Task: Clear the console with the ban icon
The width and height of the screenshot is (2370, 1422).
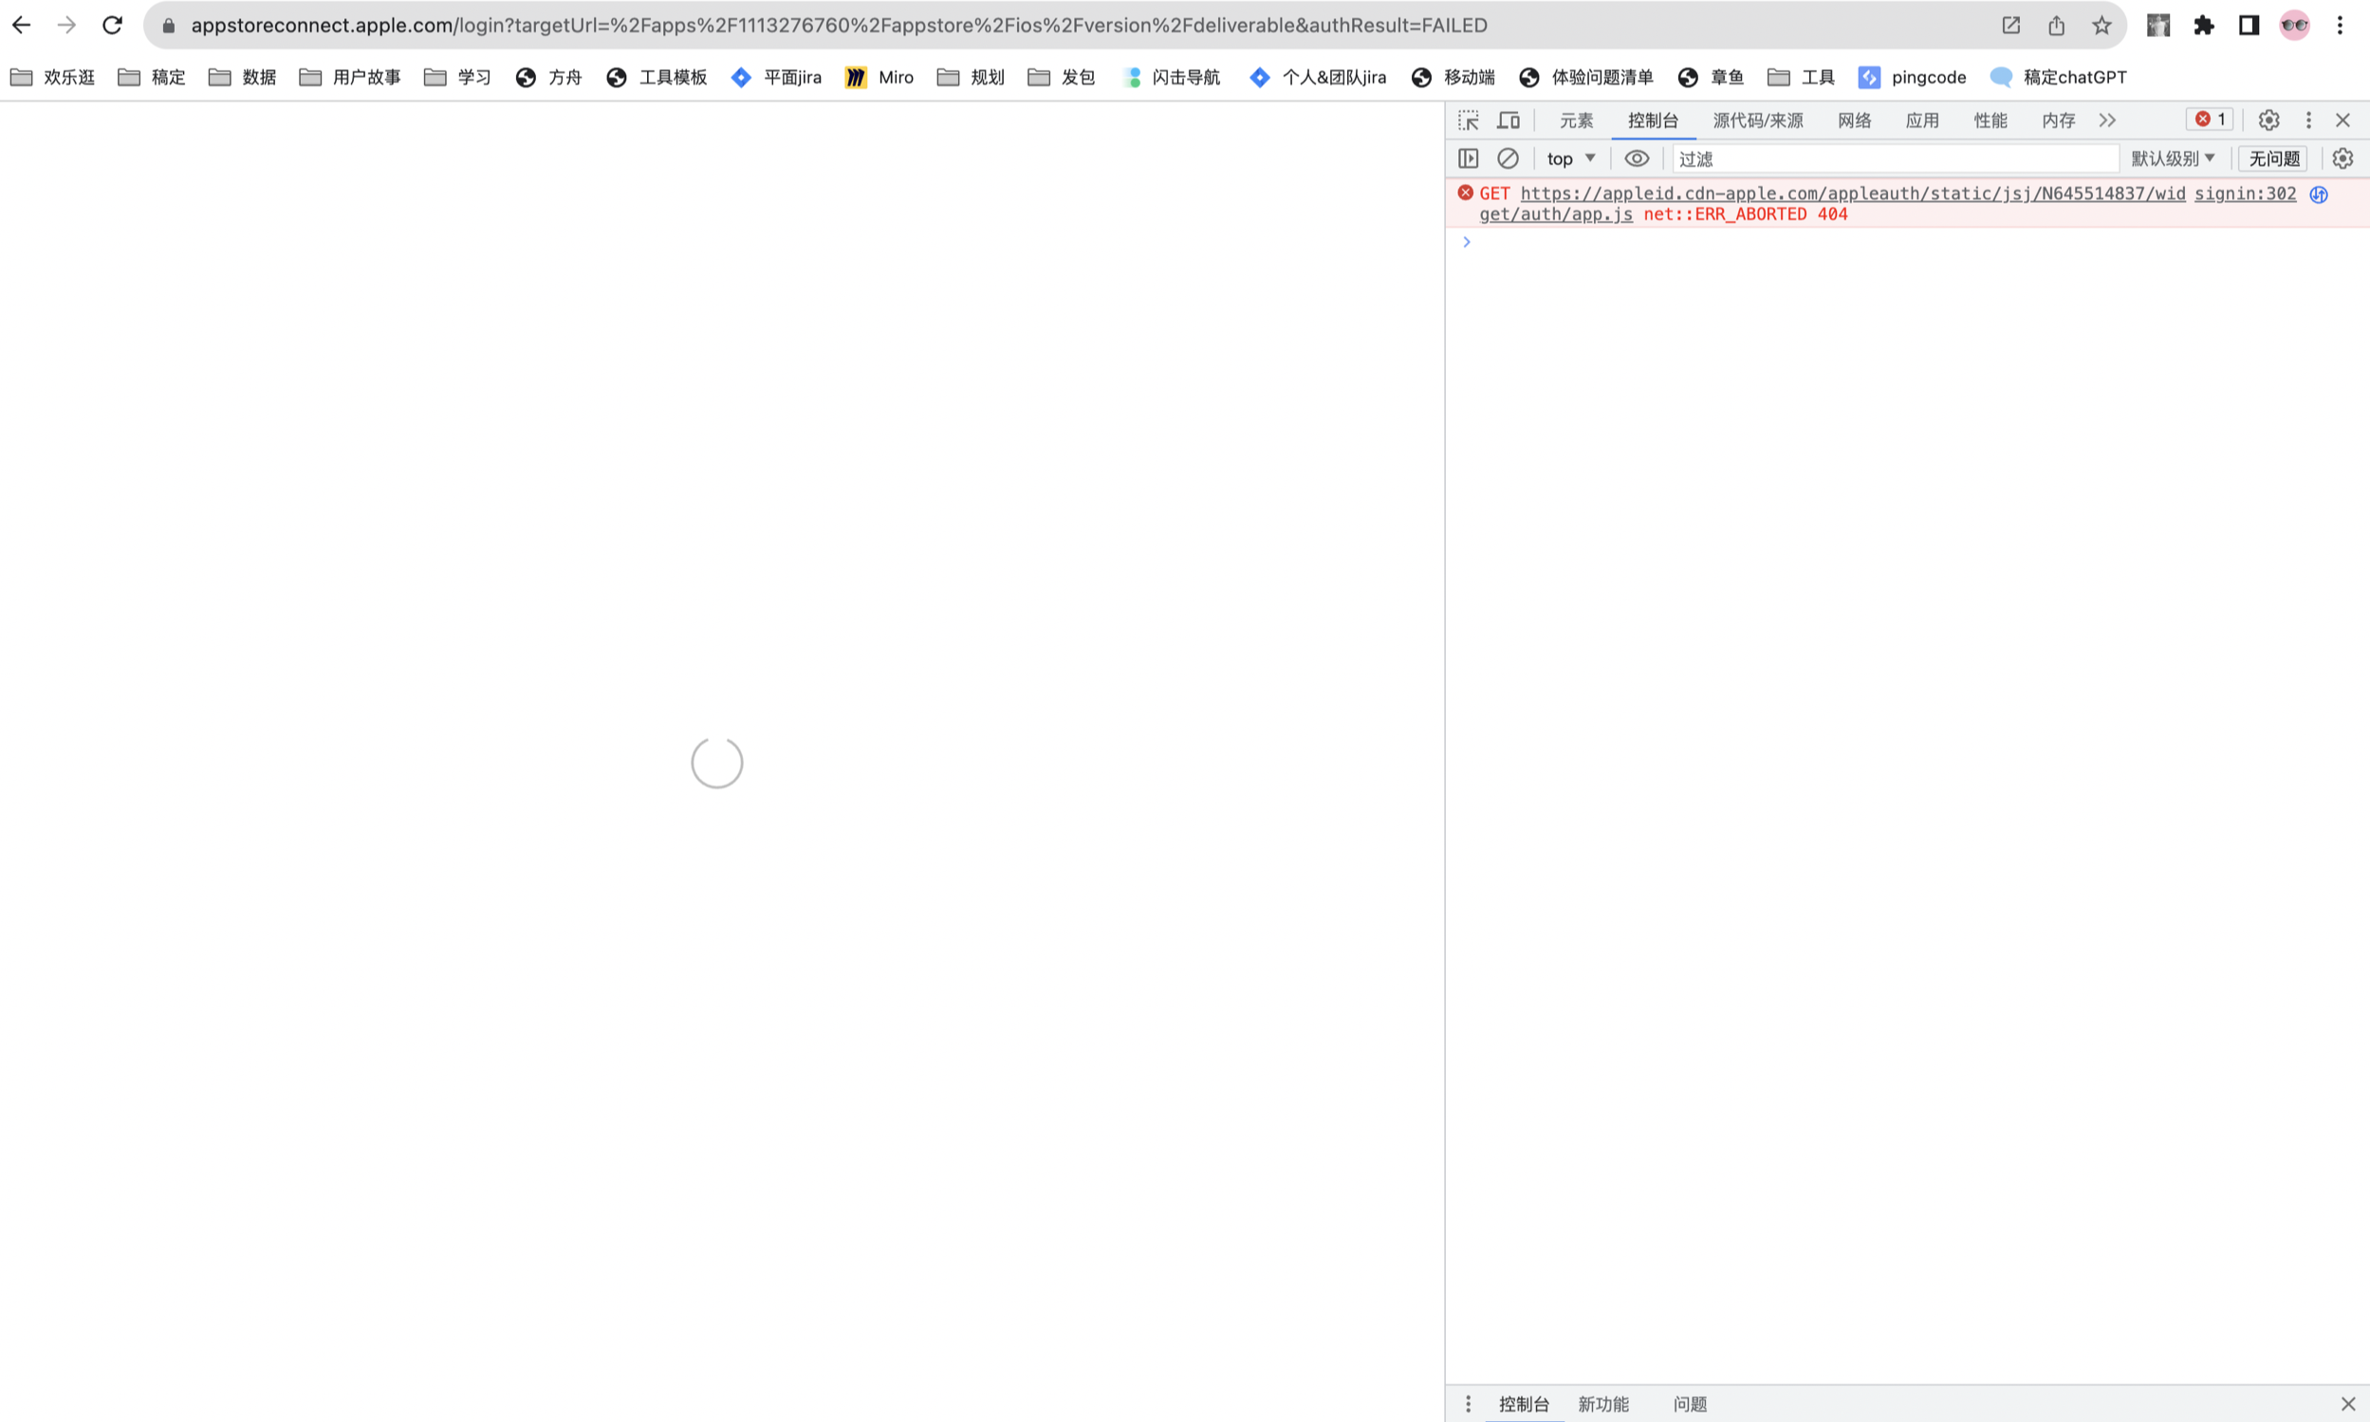Action: (1508, 158)
